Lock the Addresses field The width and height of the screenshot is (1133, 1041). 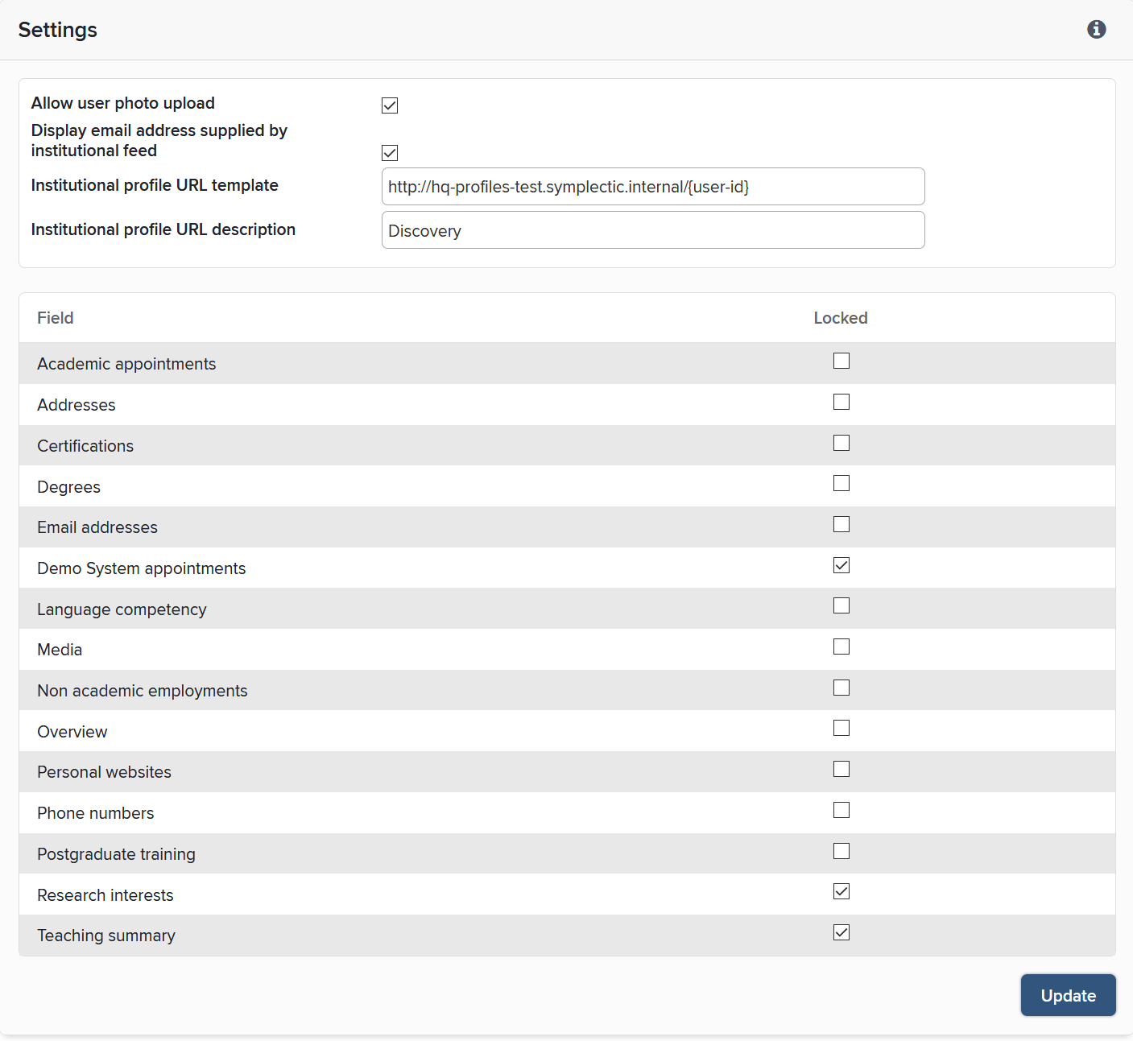tap(841, 402)
